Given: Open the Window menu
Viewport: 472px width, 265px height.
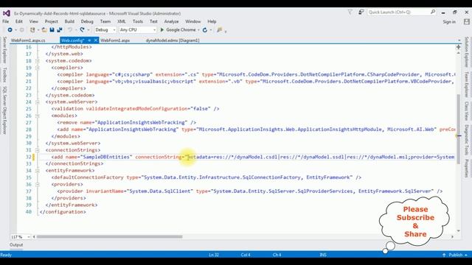Looking at the screenshot, I should pos(193,21).
